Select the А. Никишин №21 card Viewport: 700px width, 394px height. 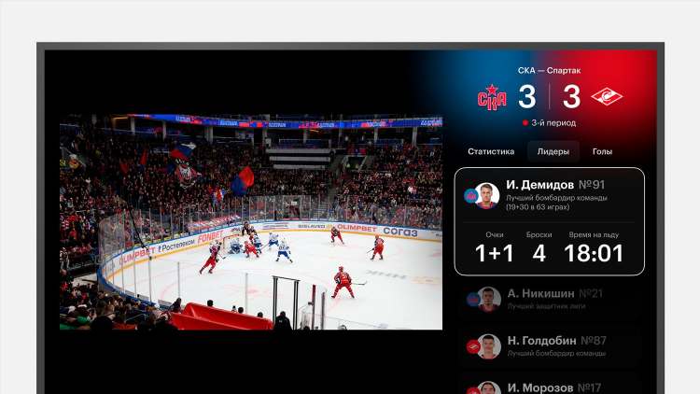tap(550, 300)
